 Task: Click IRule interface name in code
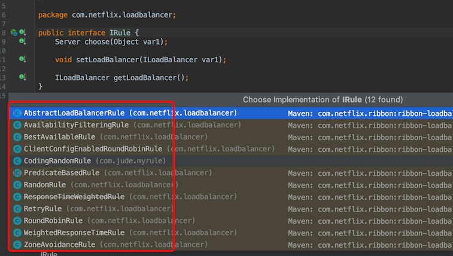click(120, 33)
